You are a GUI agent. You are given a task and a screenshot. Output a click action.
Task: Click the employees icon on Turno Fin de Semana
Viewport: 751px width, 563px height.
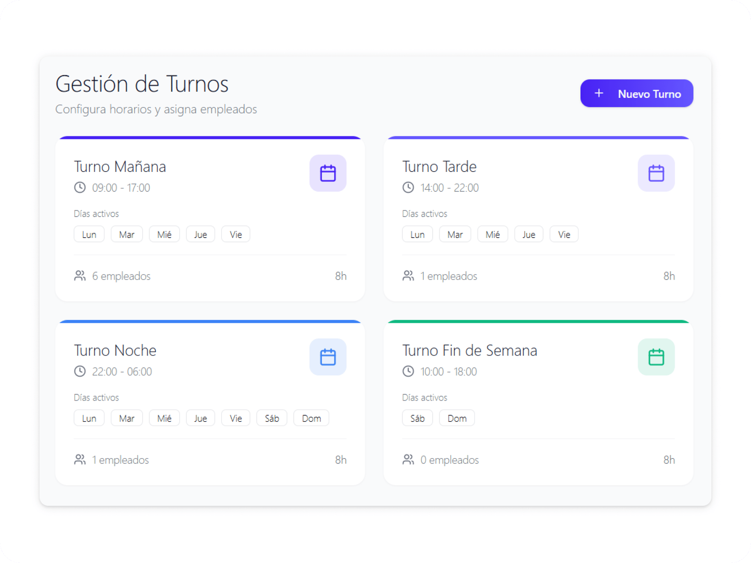408,460
